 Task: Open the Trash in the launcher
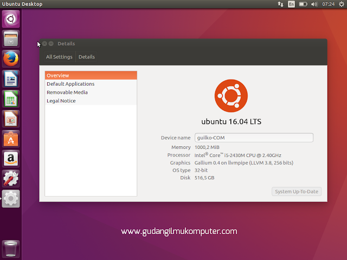tap(11, 249)
